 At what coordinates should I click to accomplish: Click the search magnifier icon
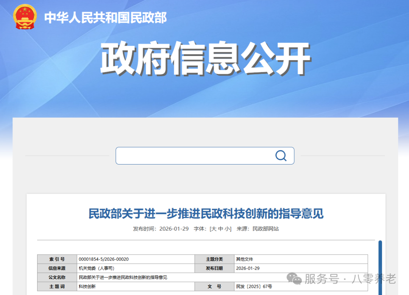(x=281, y=155)
